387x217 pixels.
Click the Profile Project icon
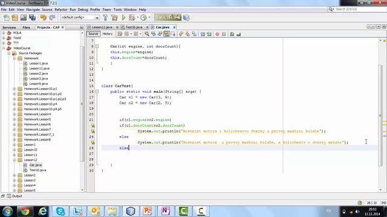click(143, 17)
